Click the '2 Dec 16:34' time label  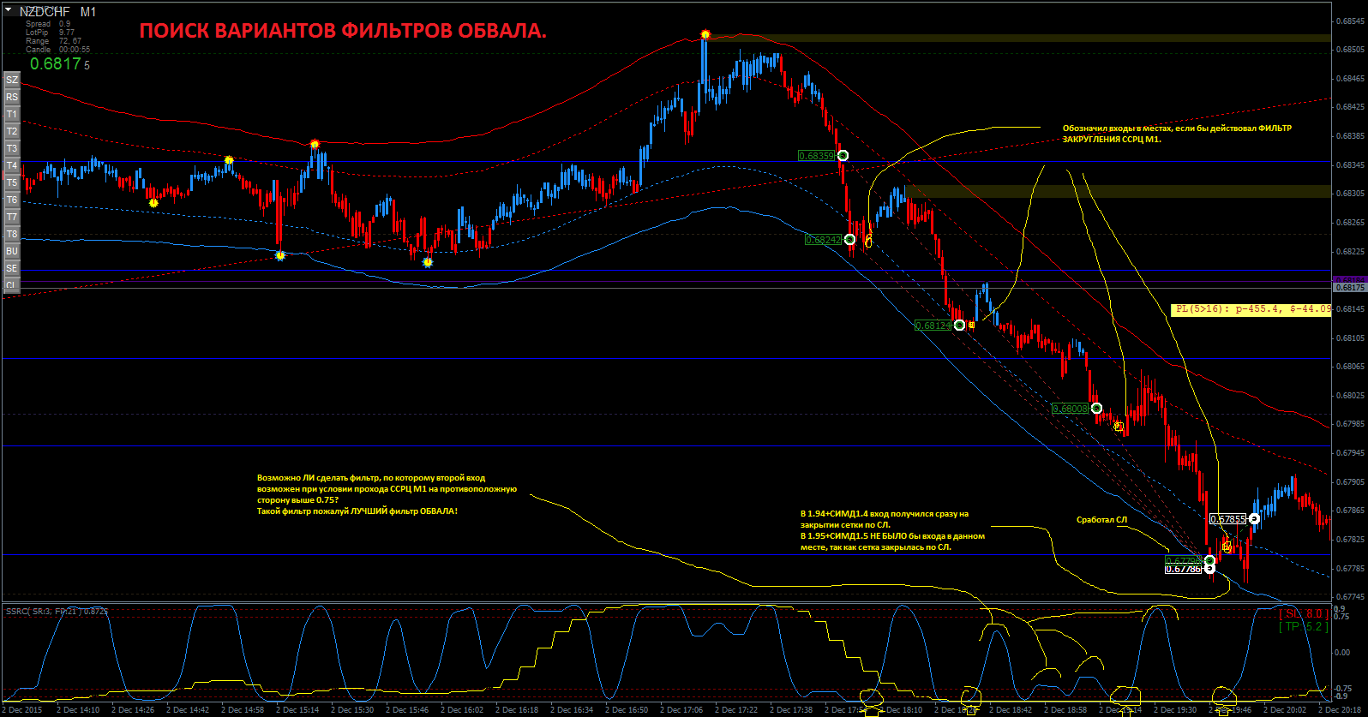[572, 710]
